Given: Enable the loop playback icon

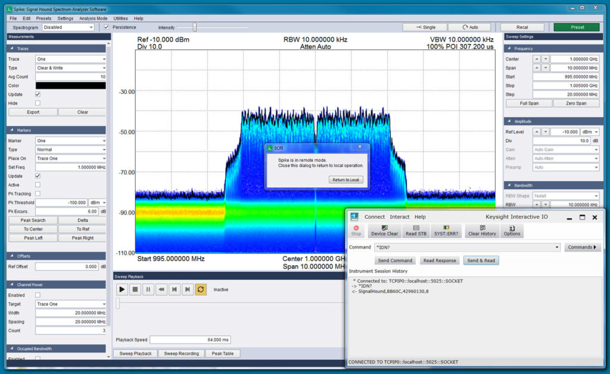Looking at the screenshot, I should [201, 289].
